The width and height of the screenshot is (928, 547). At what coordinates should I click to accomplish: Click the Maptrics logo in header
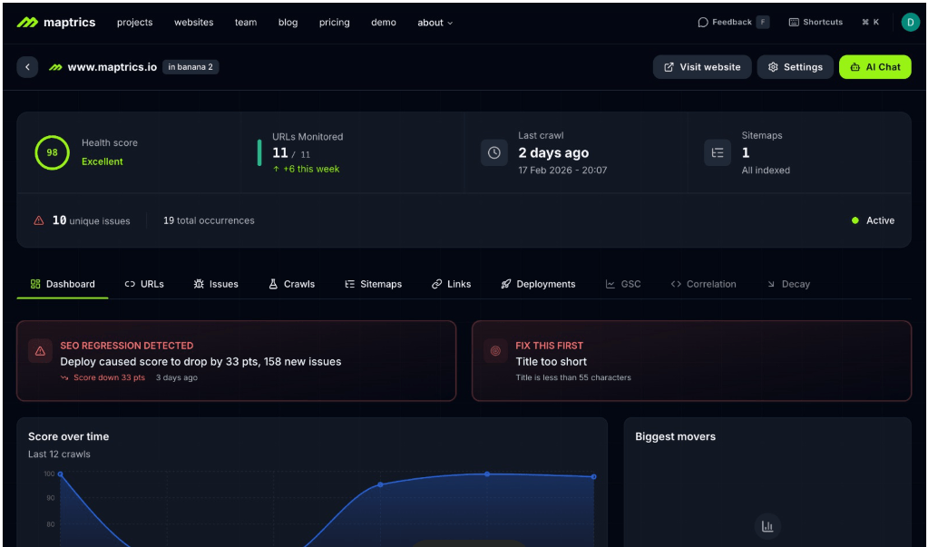tap(56, 23)
